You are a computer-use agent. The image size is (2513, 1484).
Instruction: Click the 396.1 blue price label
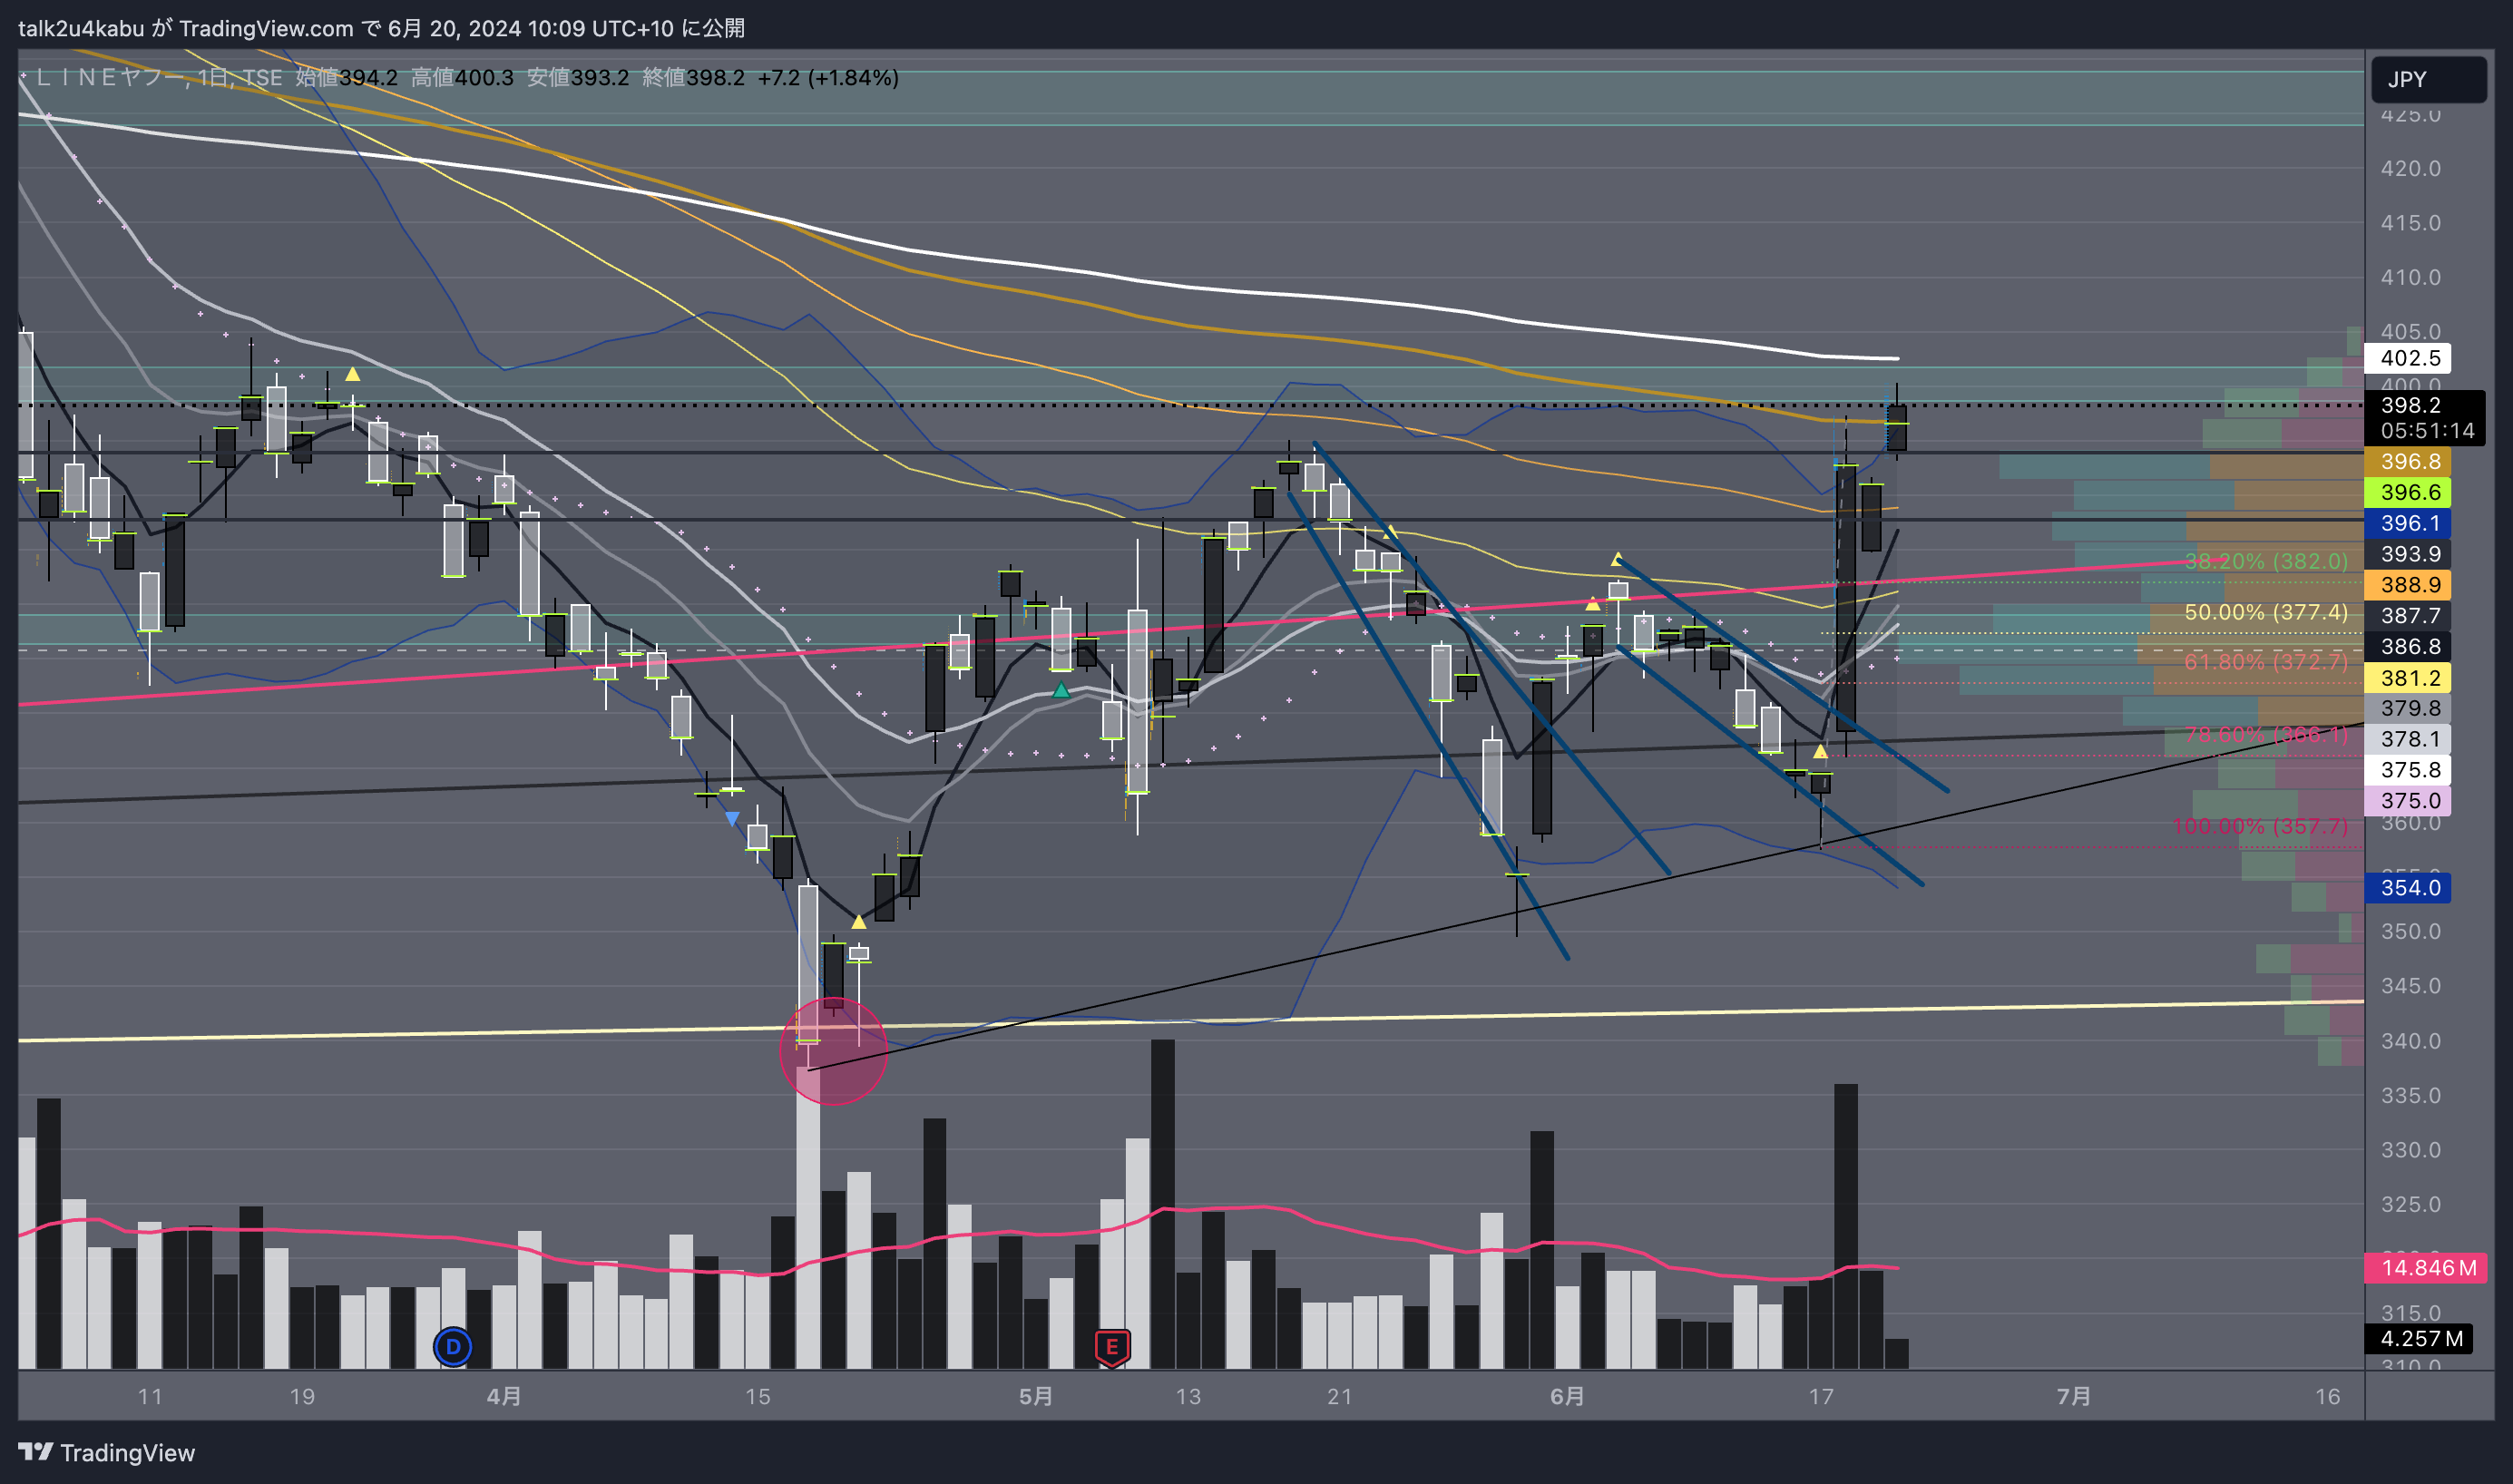[x=2410, y=523]
